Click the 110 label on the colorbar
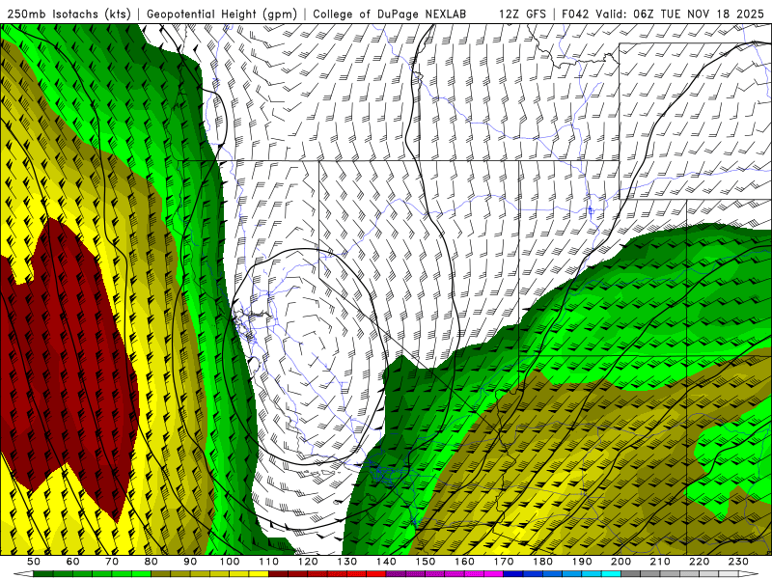The width and height of the screenshot is (772, 579). pos(269,562)
